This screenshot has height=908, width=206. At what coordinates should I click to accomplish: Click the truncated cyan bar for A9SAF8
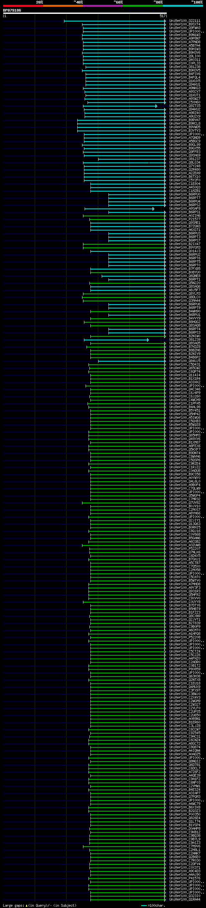(119, 209)
